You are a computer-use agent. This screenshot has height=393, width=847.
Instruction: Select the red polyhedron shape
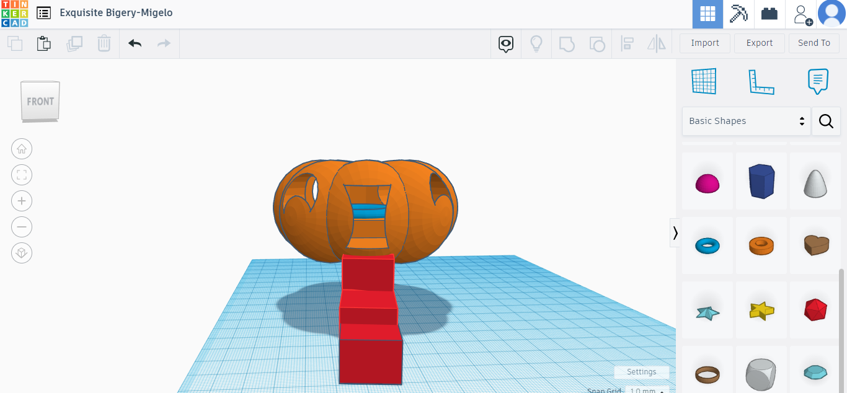[x=815, y=310]
